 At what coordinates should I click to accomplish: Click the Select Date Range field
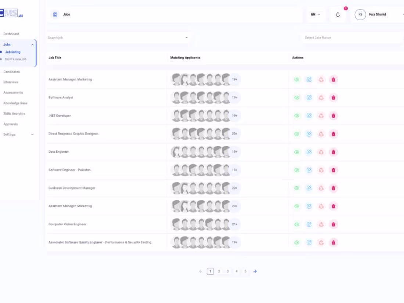click(x=353, y=37)
